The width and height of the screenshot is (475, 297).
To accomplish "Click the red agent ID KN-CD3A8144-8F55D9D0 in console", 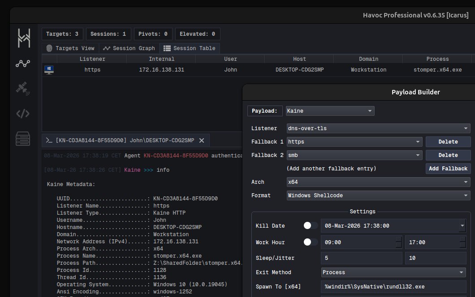I will pyautogui.click(x=176, y=156).
